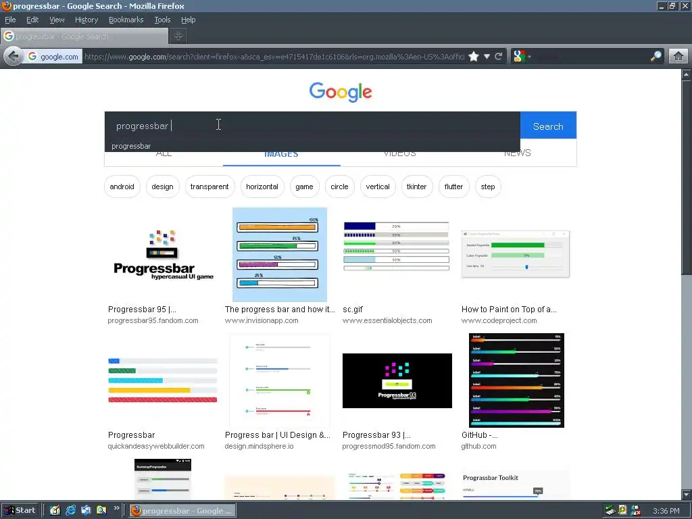
Task: Open the Bookmarks menu
Action: coord(126,20)
